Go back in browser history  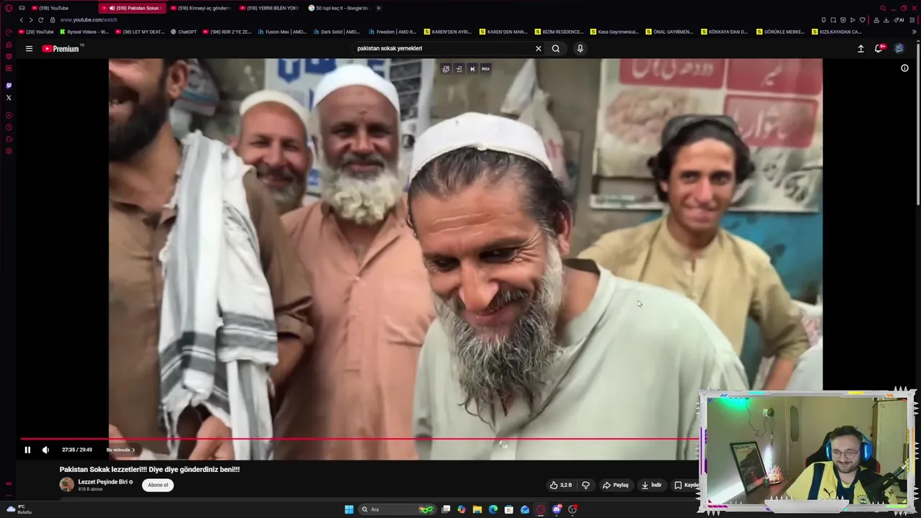pos(22,20)
